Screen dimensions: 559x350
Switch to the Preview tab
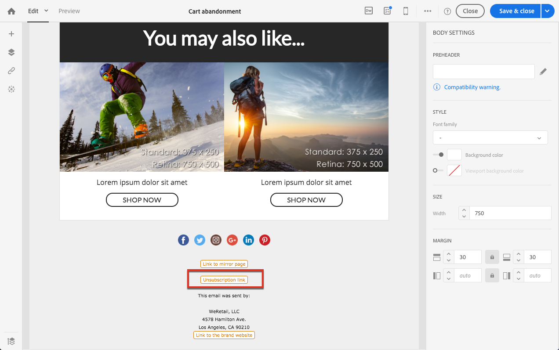(69, 11)
